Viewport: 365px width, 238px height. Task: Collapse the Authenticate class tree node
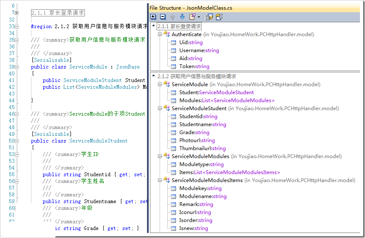click(x=160, y=34)
